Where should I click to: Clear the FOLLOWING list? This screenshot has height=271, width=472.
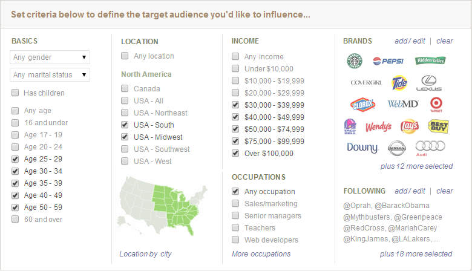444,191
